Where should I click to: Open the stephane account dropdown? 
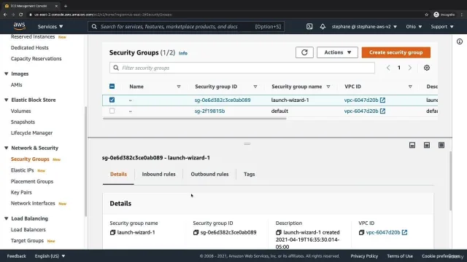tap(364, 26)
